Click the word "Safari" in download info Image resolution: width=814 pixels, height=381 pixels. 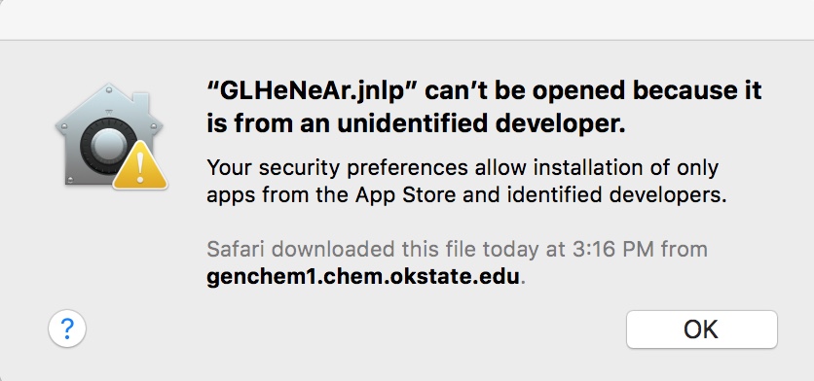(x=237, y=249)
